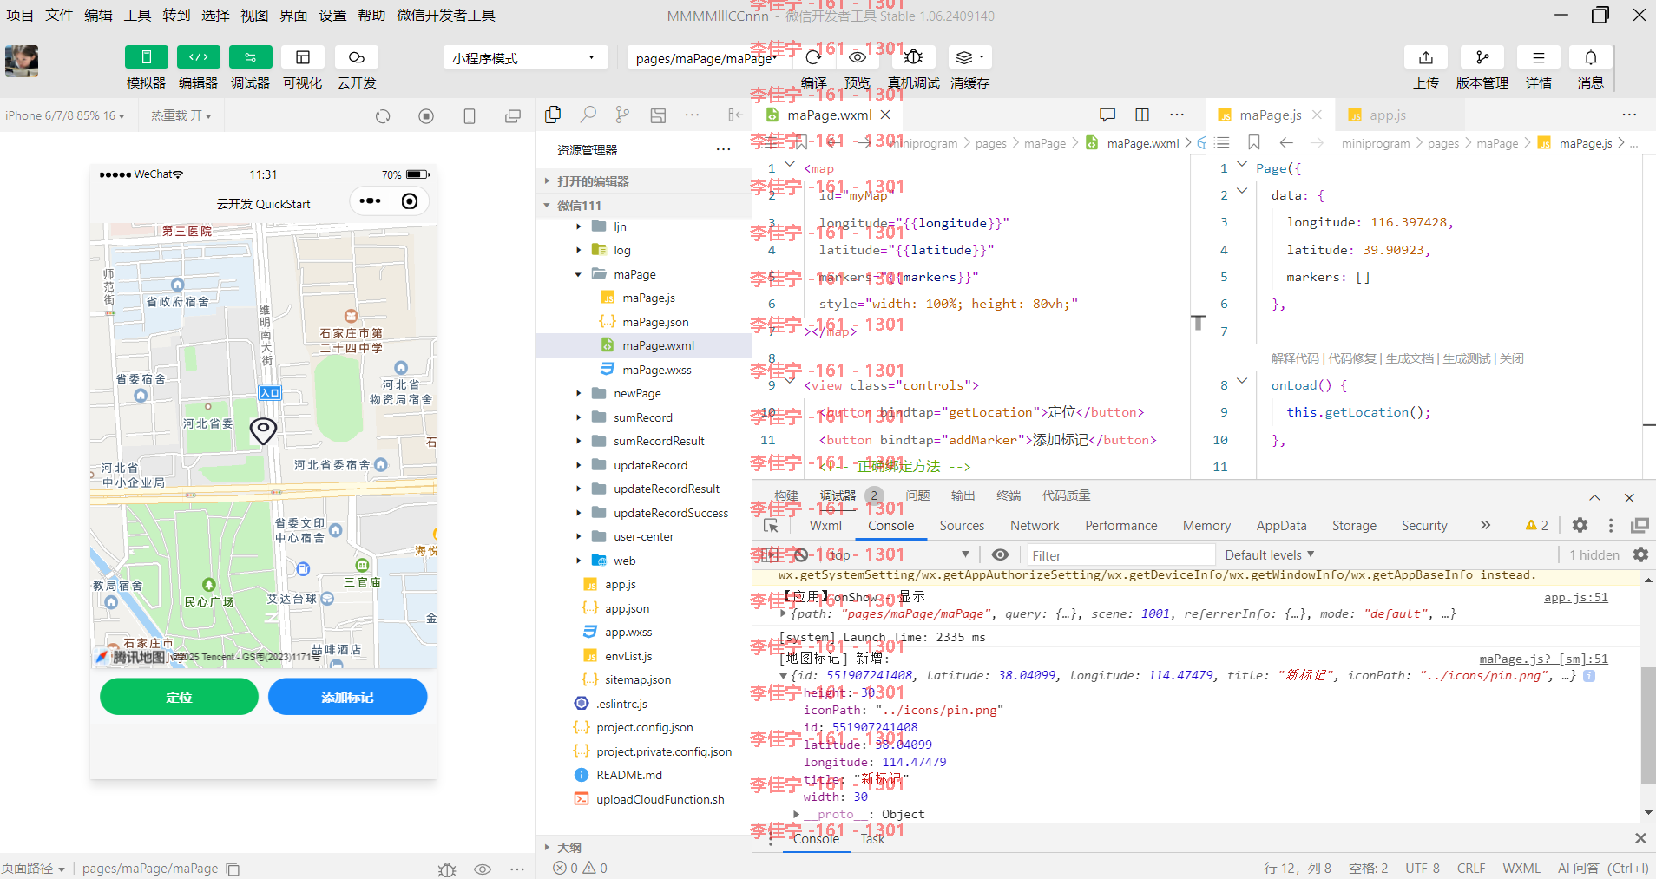Expand the 打开的编辑器 section

point(643,181)
